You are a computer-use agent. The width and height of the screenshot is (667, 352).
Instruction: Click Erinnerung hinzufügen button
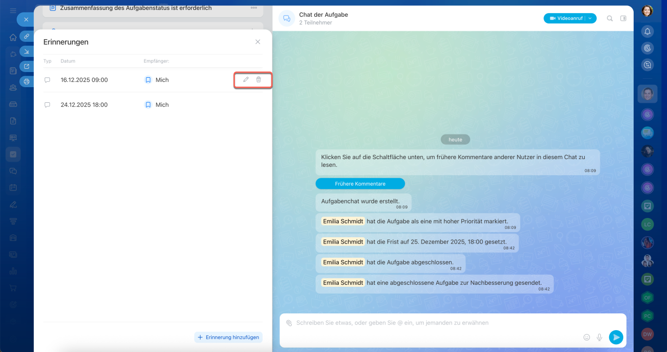coord(228,337)
